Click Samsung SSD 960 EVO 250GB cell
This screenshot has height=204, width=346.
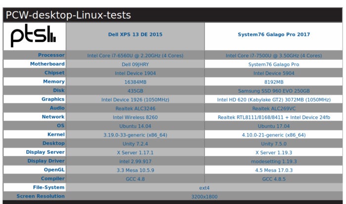click(x=274, y=91)
